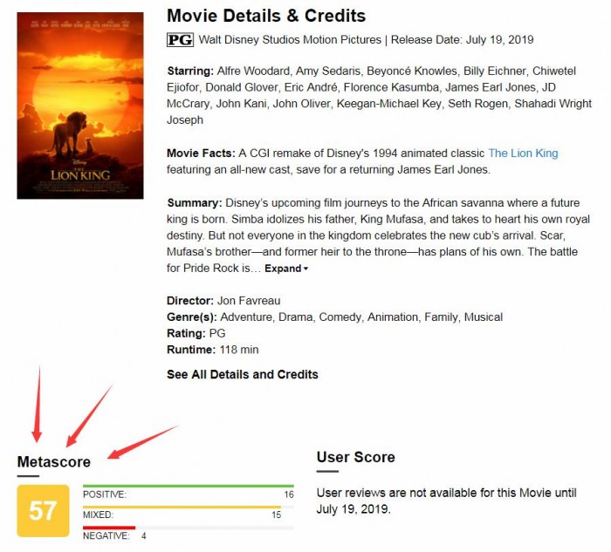Select the Musical genre
Viewport: 611px width, 552px height.
pos(483,317)
